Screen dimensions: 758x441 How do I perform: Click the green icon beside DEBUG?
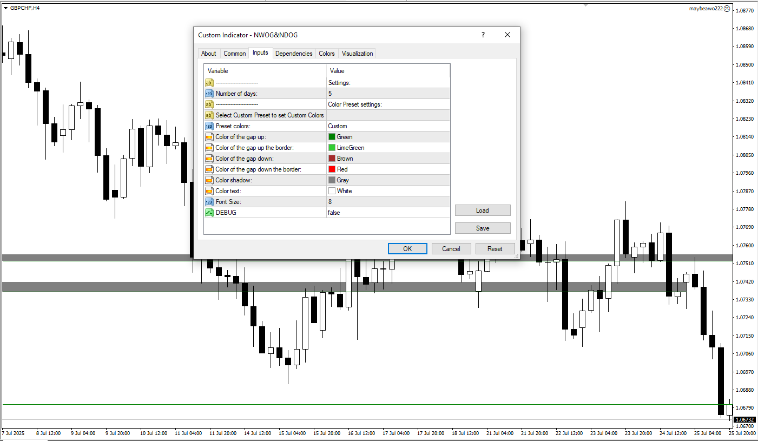209,213
